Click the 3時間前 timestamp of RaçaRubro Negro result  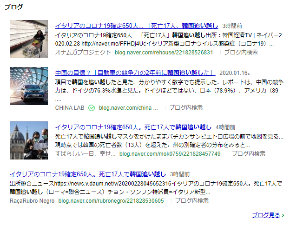coord(180,174)
